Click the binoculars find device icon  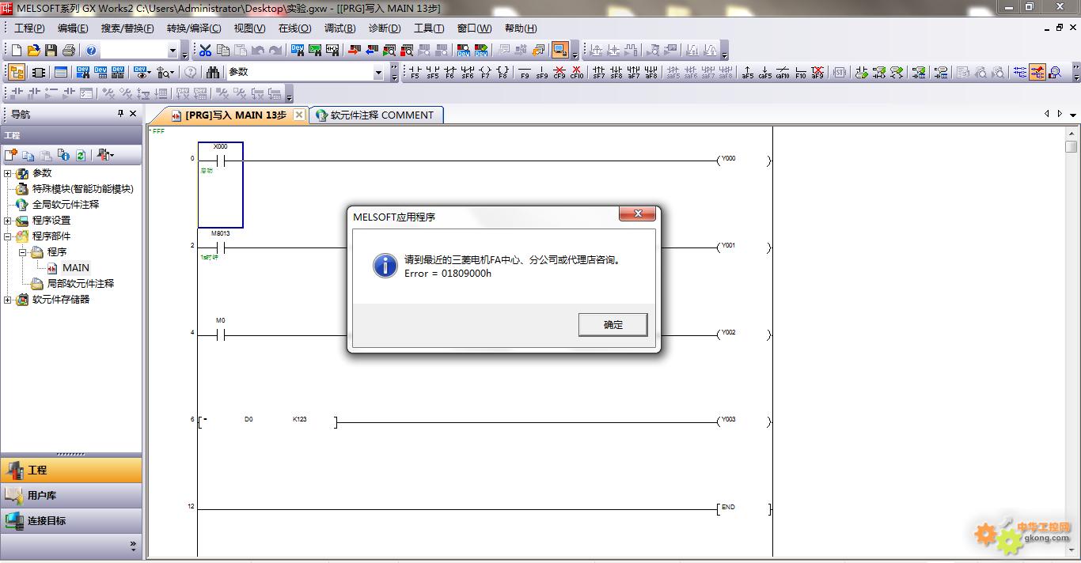click(x=213, y=72)
